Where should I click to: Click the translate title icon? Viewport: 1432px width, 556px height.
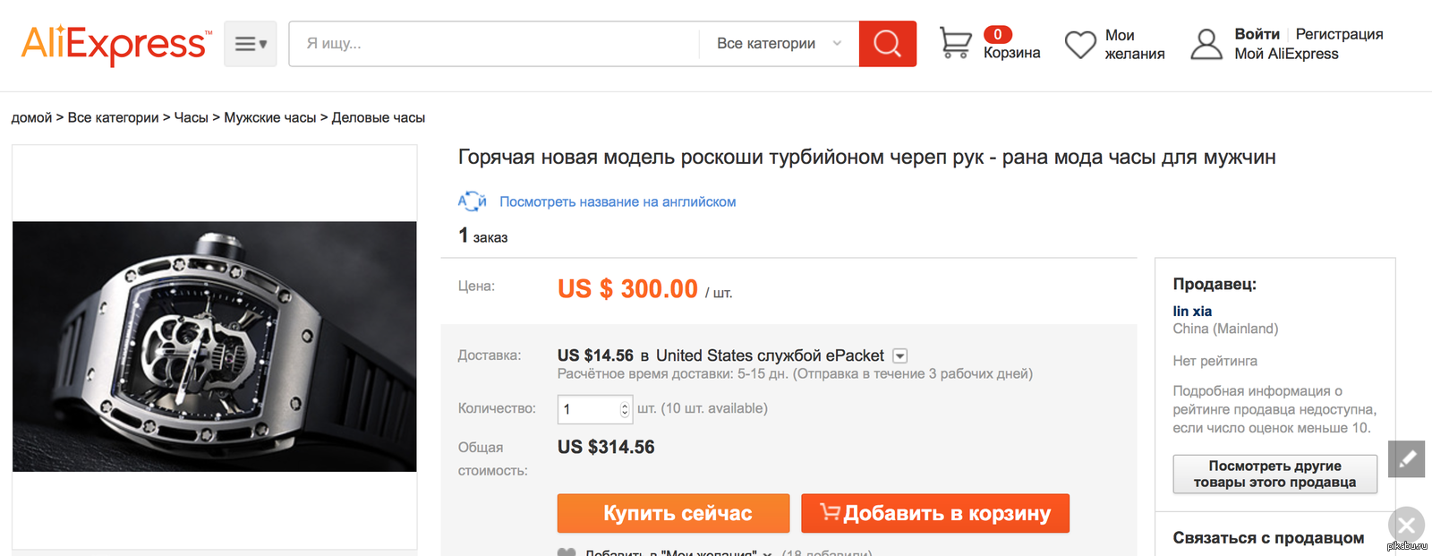coord(472,201)
